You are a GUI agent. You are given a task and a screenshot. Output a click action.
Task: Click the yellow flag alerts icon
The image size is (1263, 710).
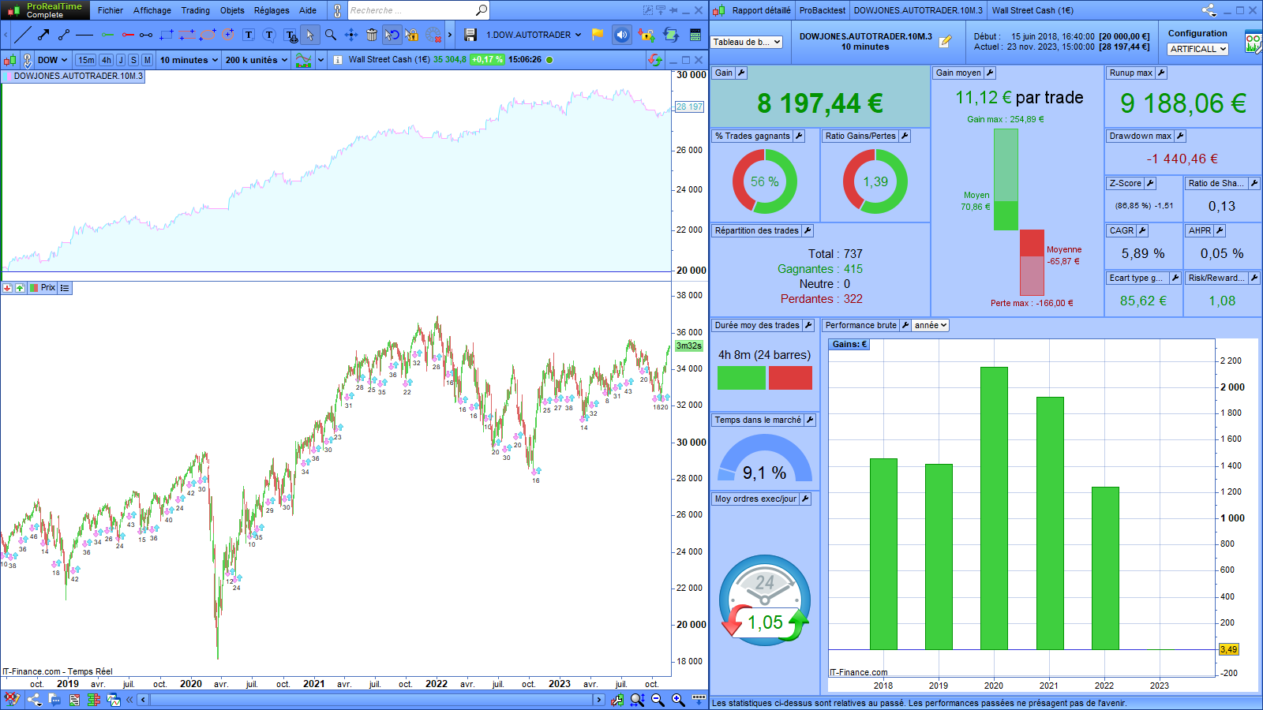(598, 35)
